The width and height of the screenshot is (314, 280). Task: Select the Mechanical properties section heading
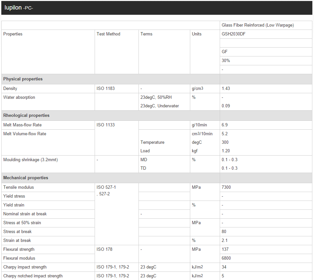pos(26,178)
